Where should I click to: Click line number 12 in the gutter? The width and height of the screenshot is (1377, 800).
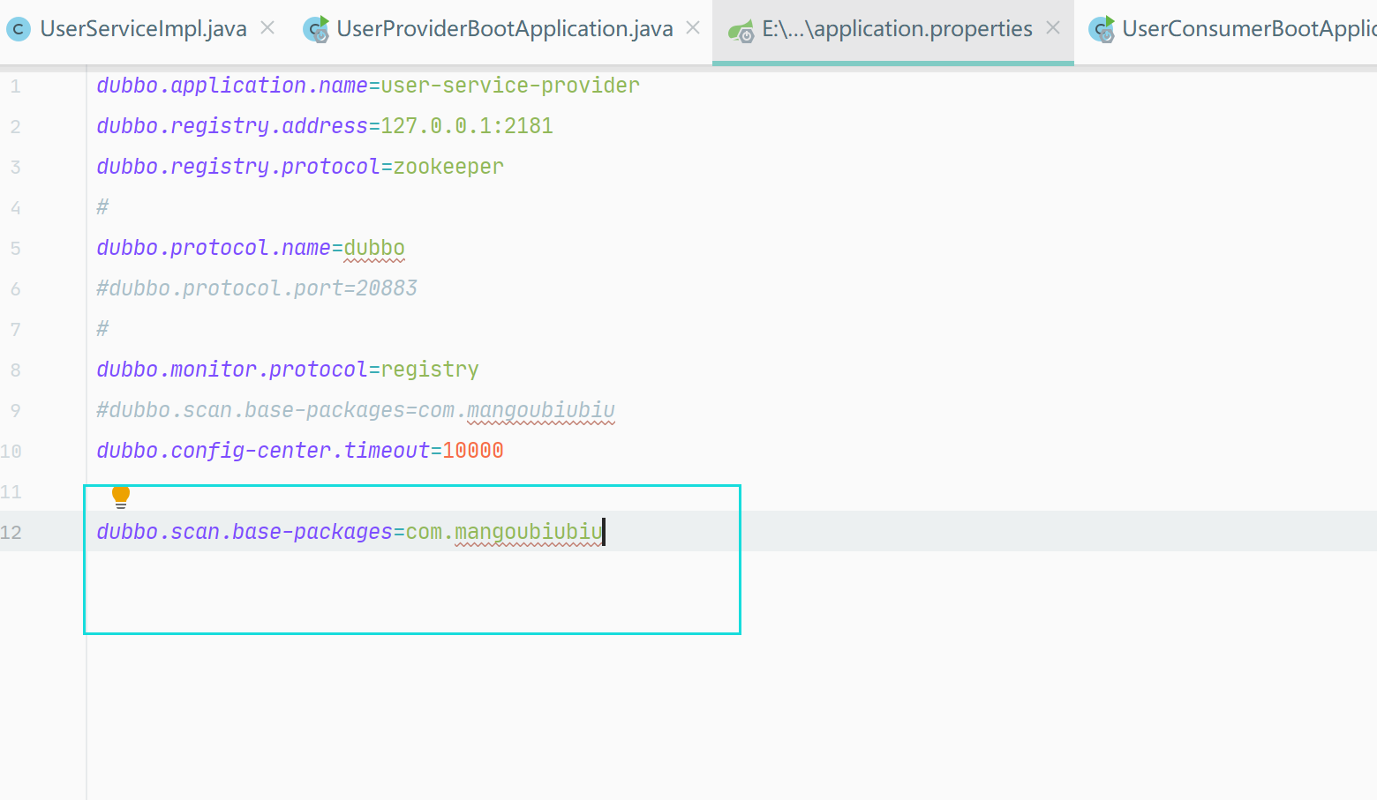[11, 533]
